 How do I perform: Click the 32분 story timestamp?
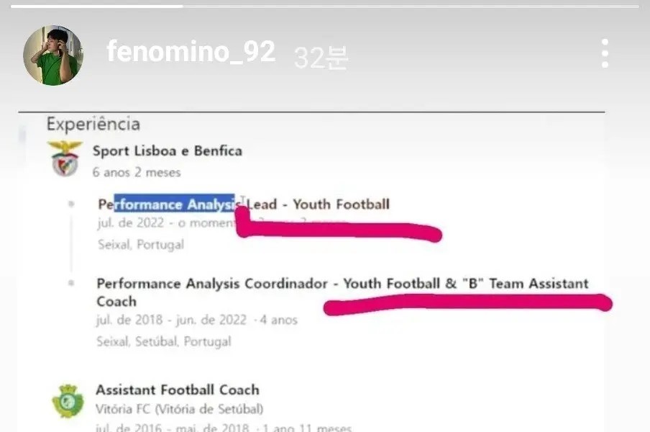[x=321, y=58]
